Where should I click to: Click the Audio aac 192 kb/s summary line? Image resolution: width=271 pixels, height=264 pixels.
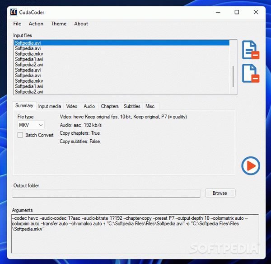tap(80, 125)
